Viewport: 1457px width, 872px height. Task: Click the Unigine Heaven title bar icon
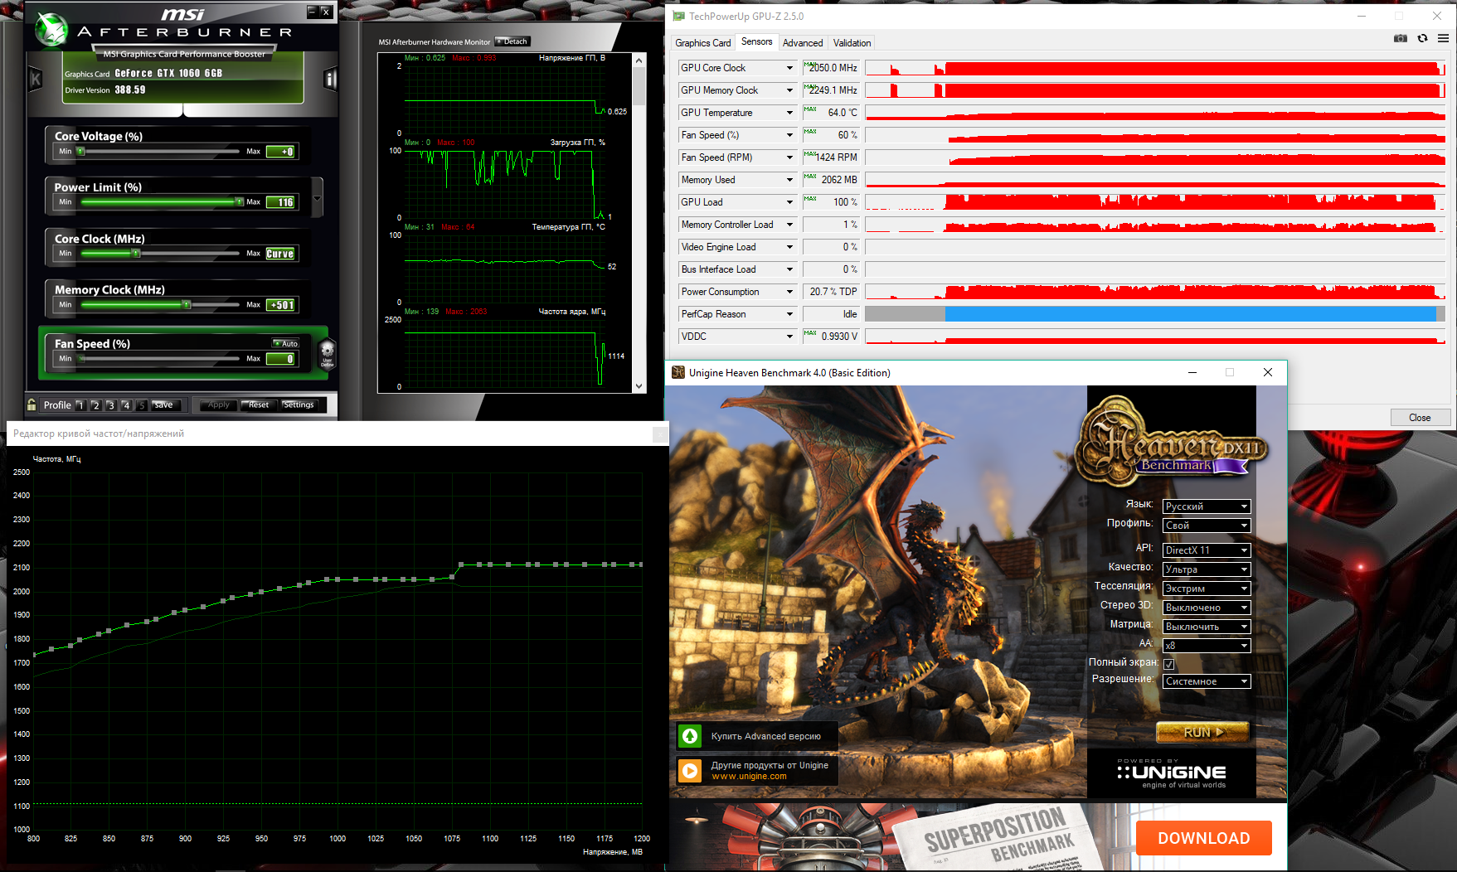point(678,373)
